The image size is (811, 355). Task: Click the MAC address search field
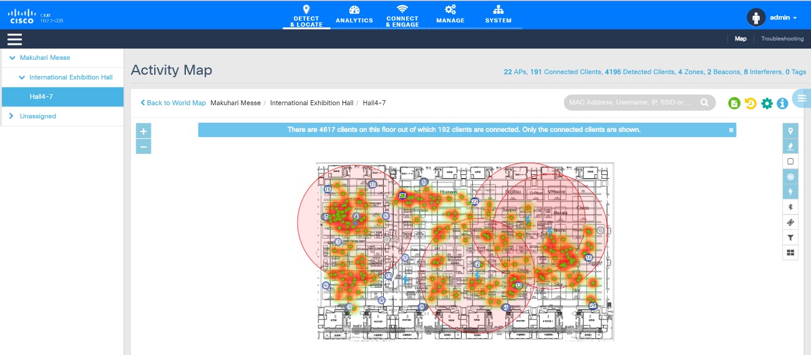(632, 103)
